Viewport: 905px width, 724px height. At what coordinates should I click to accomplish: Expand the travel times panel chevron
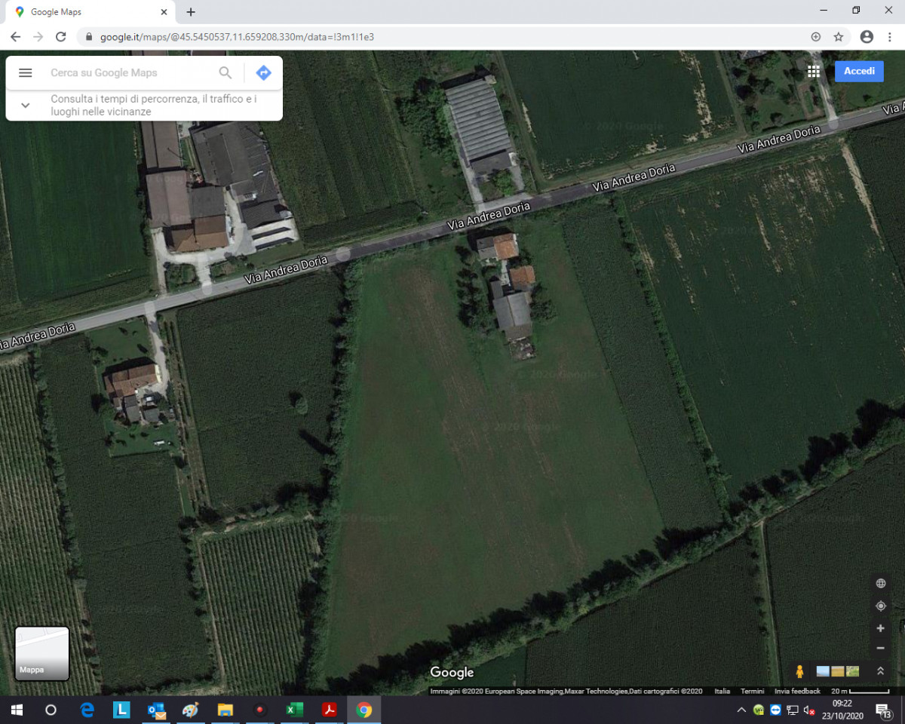click(x=25, y=106)
